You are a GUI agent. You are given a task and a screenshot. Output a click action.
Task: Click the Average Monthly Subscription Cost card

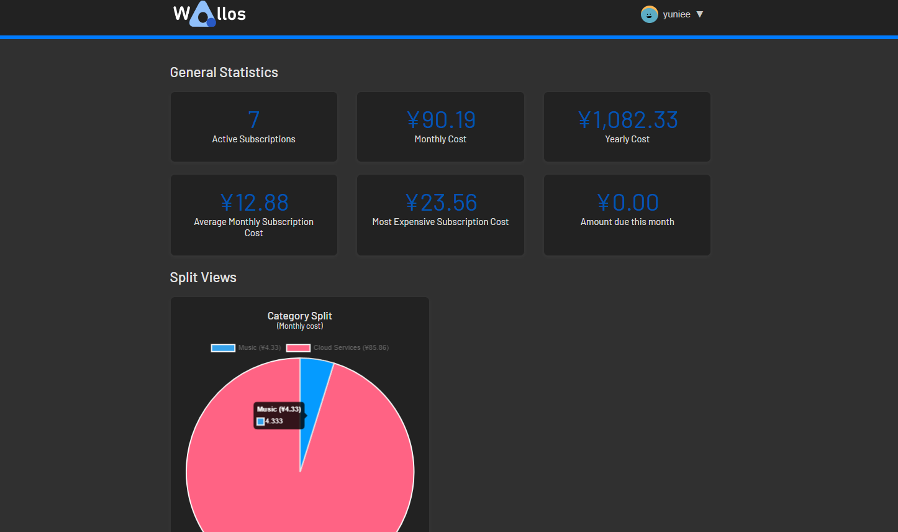(254, 215)
